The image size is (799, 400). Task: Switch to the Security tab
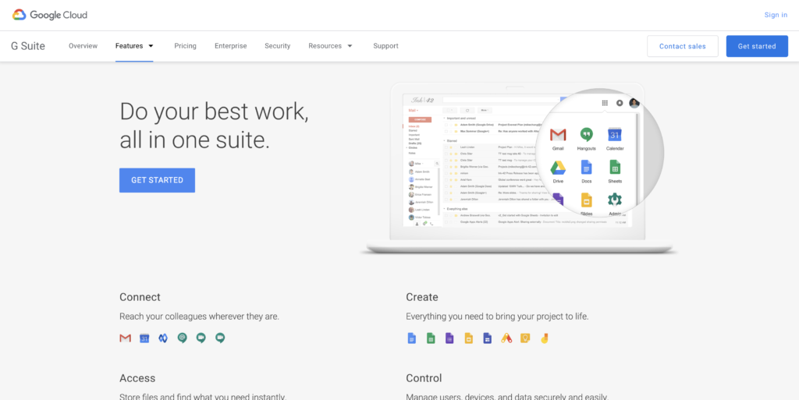(277, 46)
